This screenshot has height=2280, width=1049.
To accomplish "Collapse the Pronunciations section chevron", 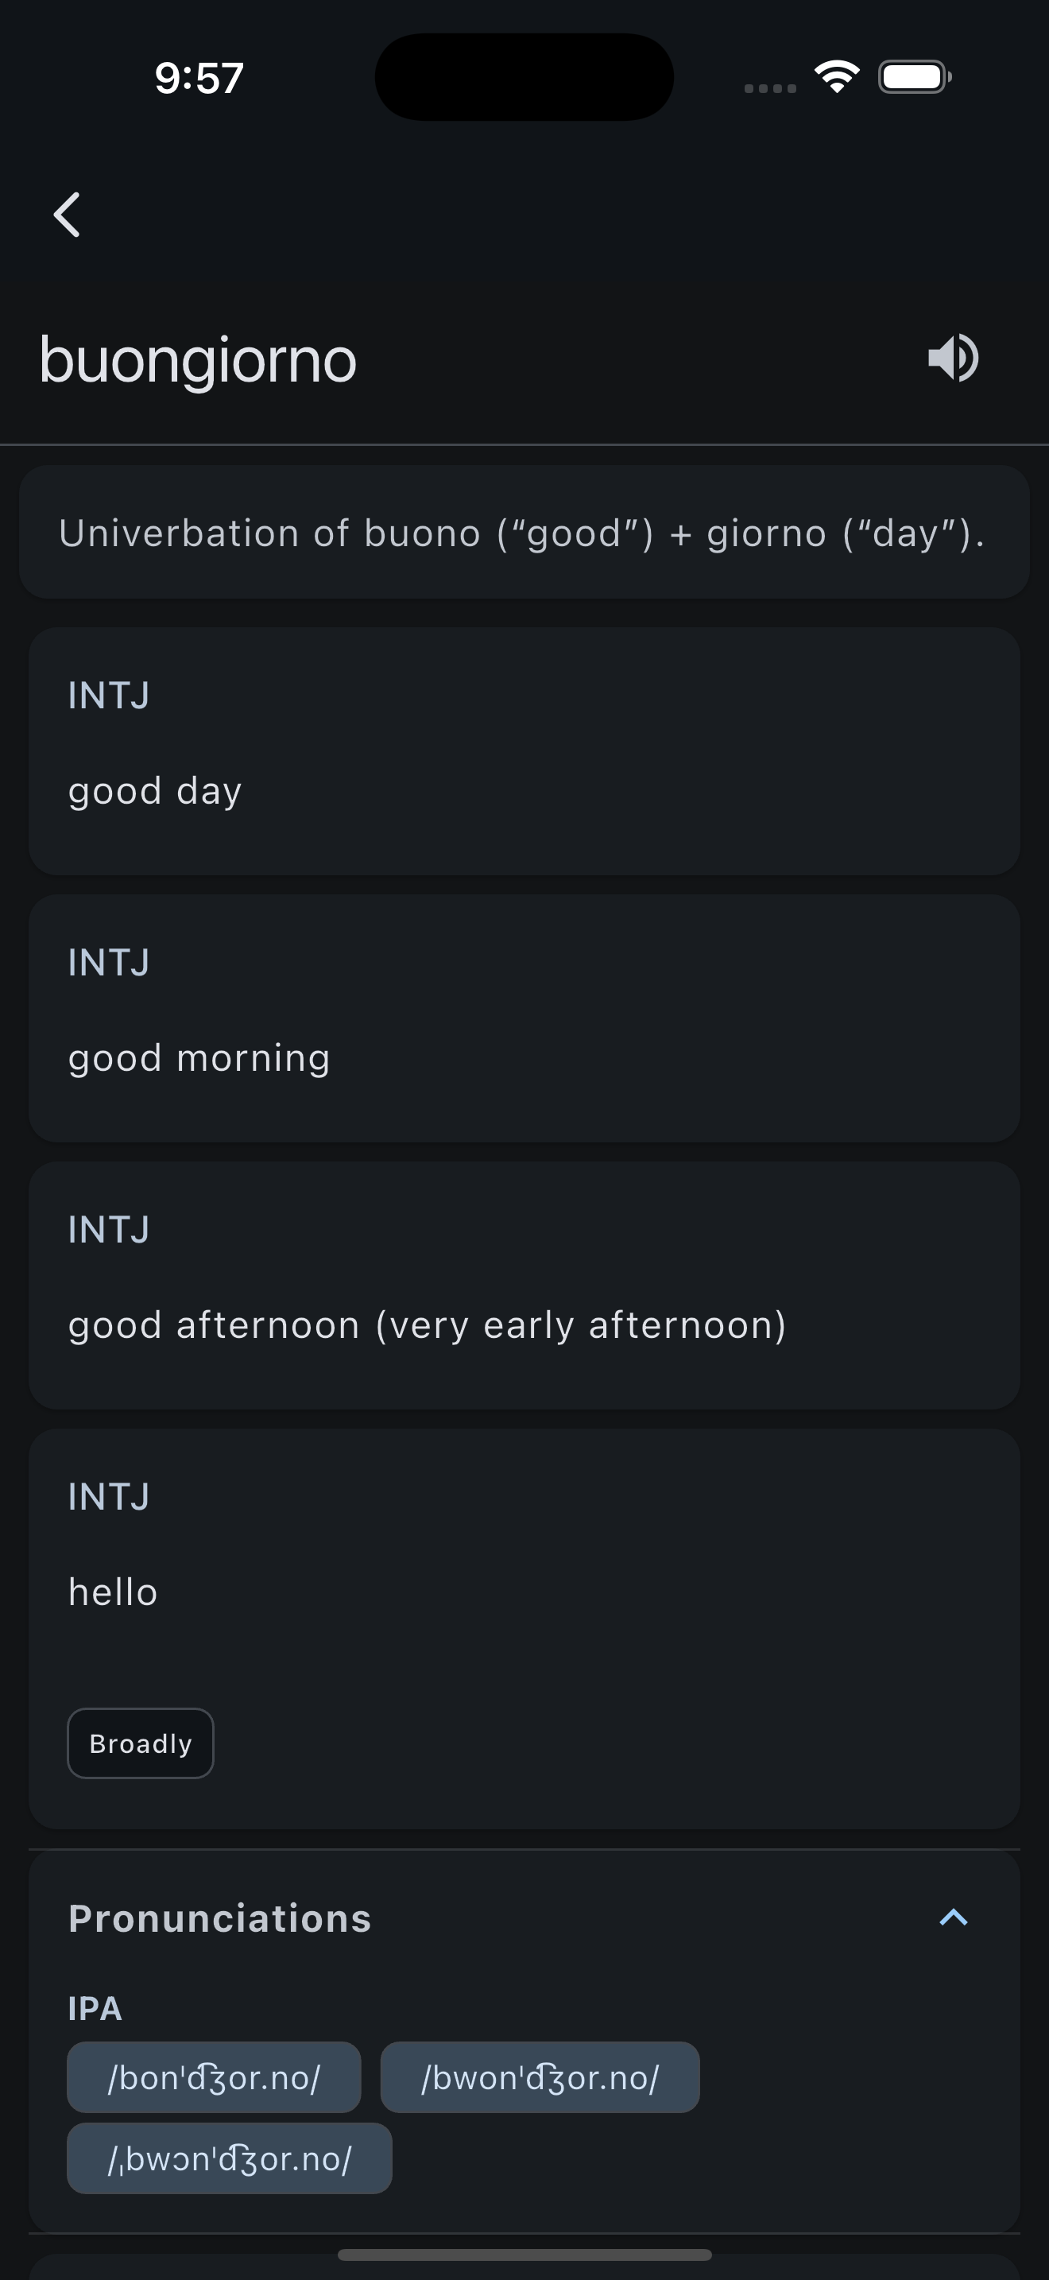I will [x=953, y=1918].
